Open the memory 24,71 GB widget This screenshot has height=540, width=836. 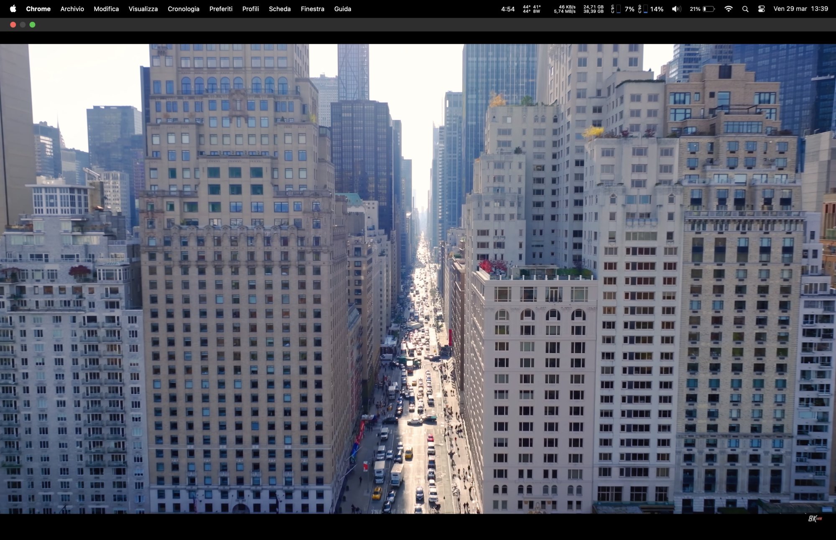(x=593, y=9)
